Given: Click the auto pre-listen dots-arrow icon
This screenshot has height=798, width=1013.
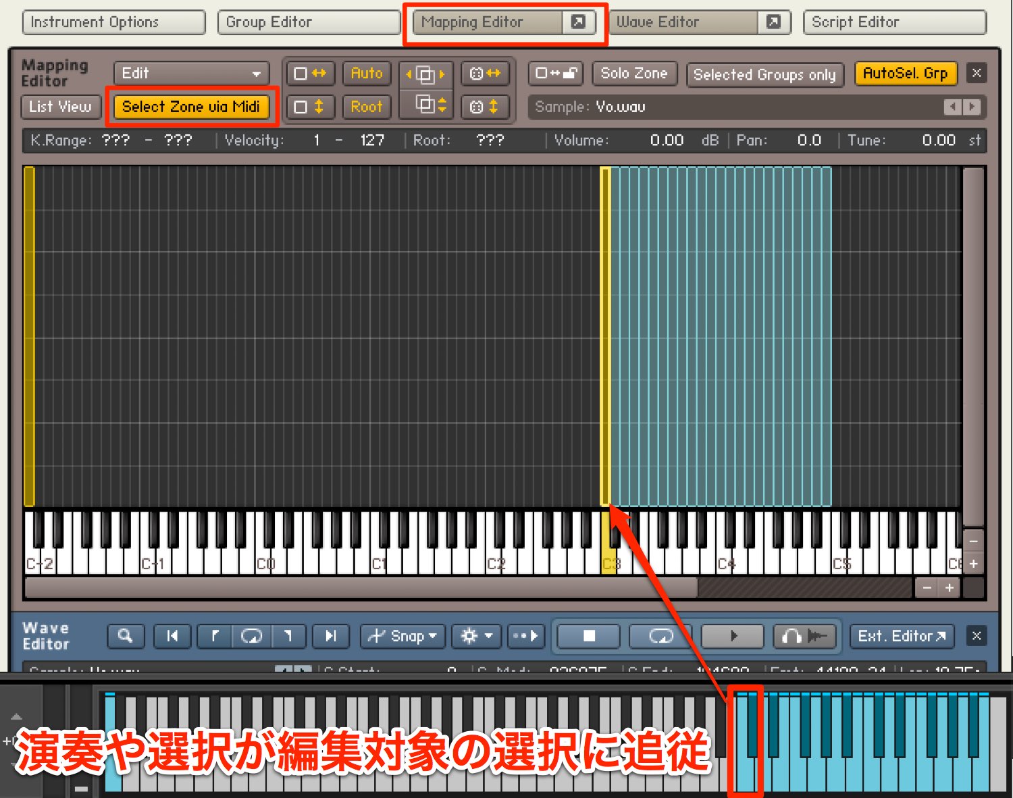Looking at the screenshot, I should [x=525, y=636].
